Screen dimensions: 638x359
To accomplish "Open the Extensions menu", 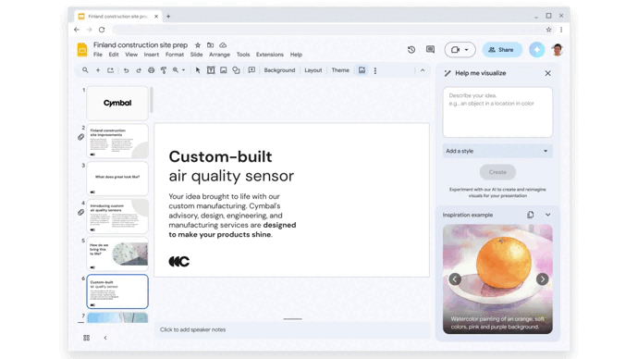I will click(270, 55).
